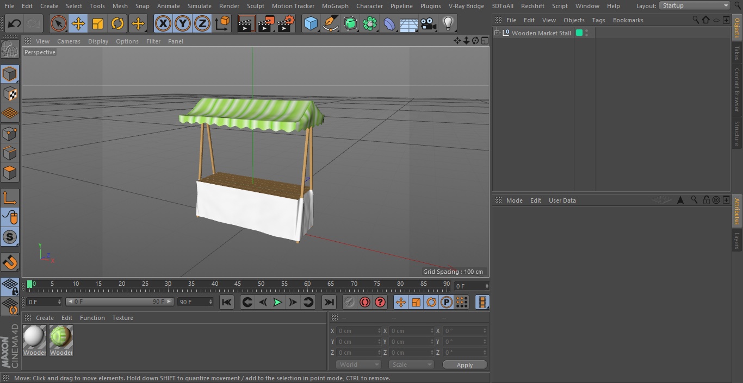Viewport: 743px width, 383px height.
Task: Go to start of animation
Action: pos(227,302)
